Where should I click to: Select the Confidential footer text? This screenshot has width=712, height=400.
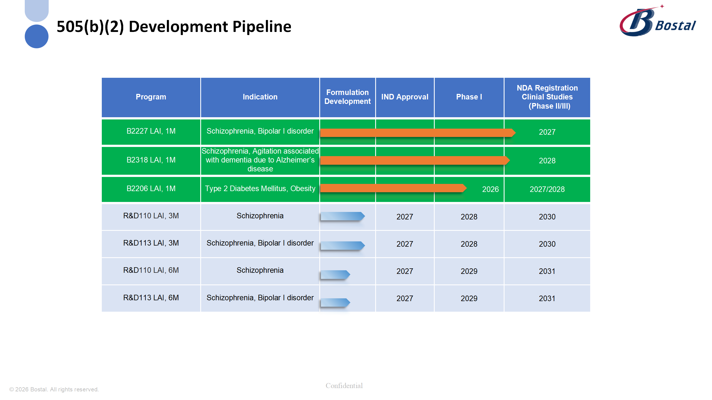pos(344,385)
